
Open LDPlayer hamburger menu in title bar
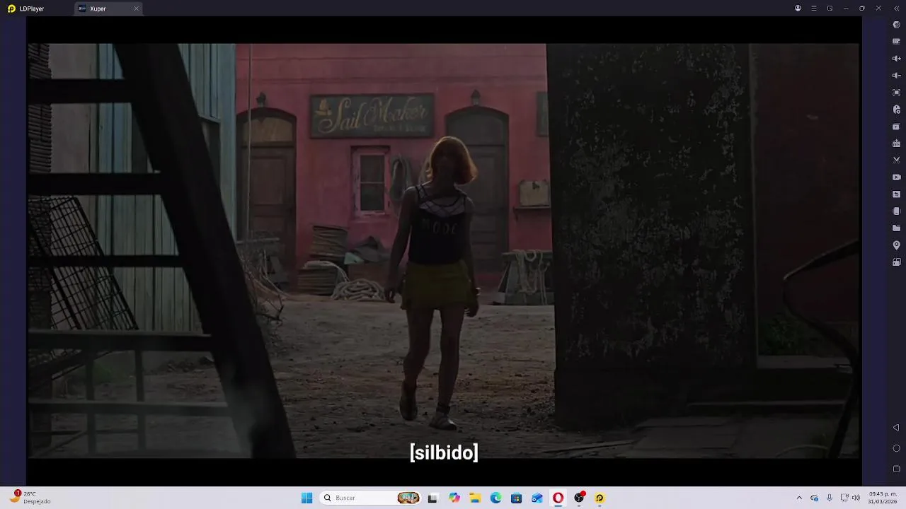click(x=814, y=8)
